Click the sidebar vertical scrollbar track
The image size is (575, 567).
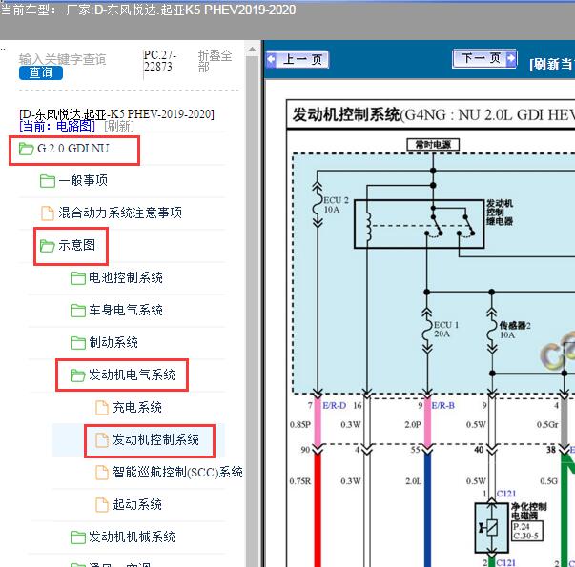pos(253,312)
